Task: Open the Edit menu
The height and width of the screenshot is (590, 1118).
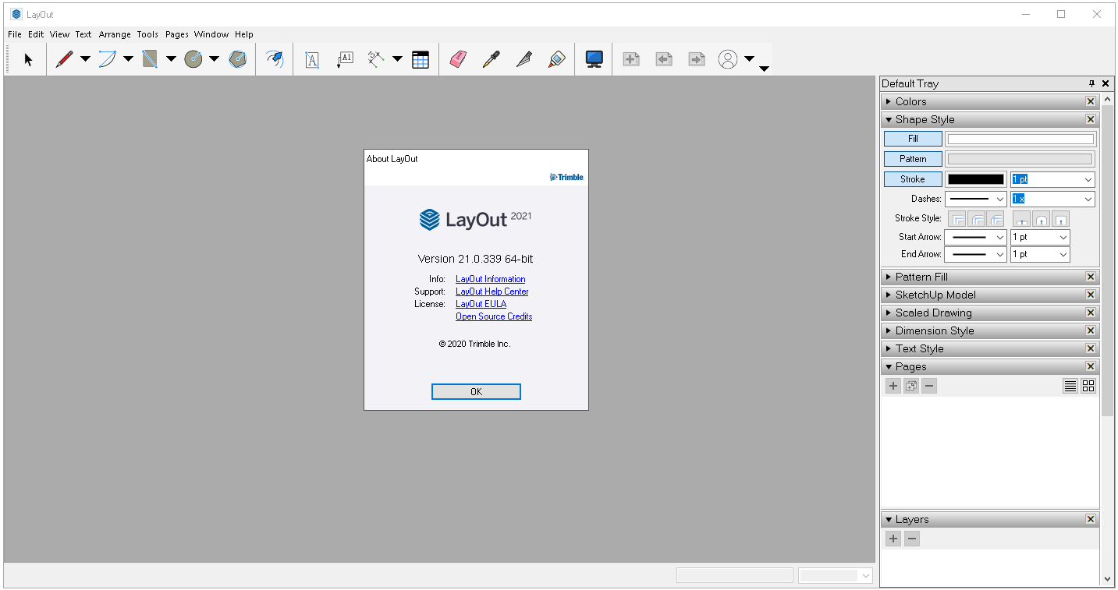Action: click(x=36, y=34)
